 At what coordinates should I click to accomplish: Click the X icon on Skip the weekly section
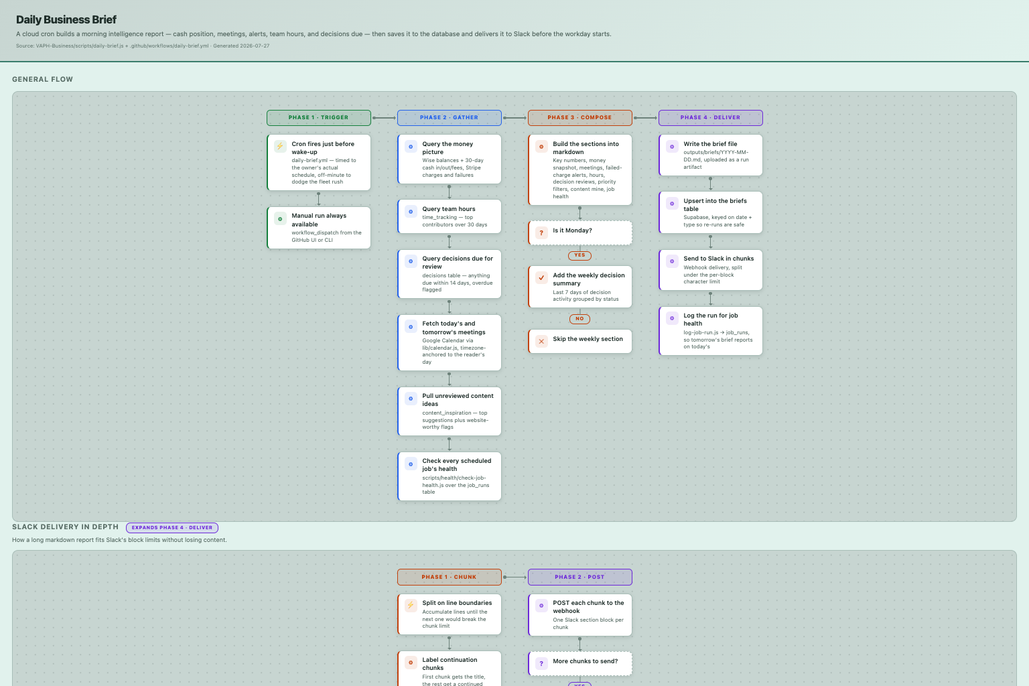[x=541, y=341]
